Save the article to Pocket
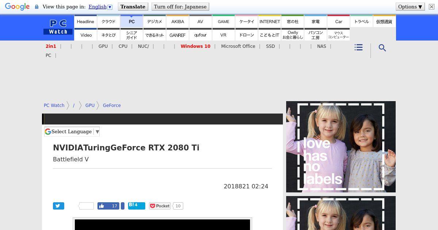438x230 pixels. coord(160,206)
